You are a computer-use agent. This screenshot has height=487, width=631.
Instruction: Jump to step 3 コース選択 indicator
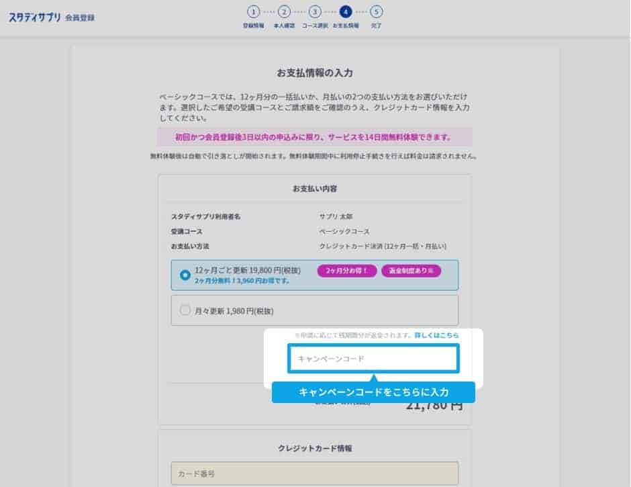pyautogui.click(x=315, y=12)
